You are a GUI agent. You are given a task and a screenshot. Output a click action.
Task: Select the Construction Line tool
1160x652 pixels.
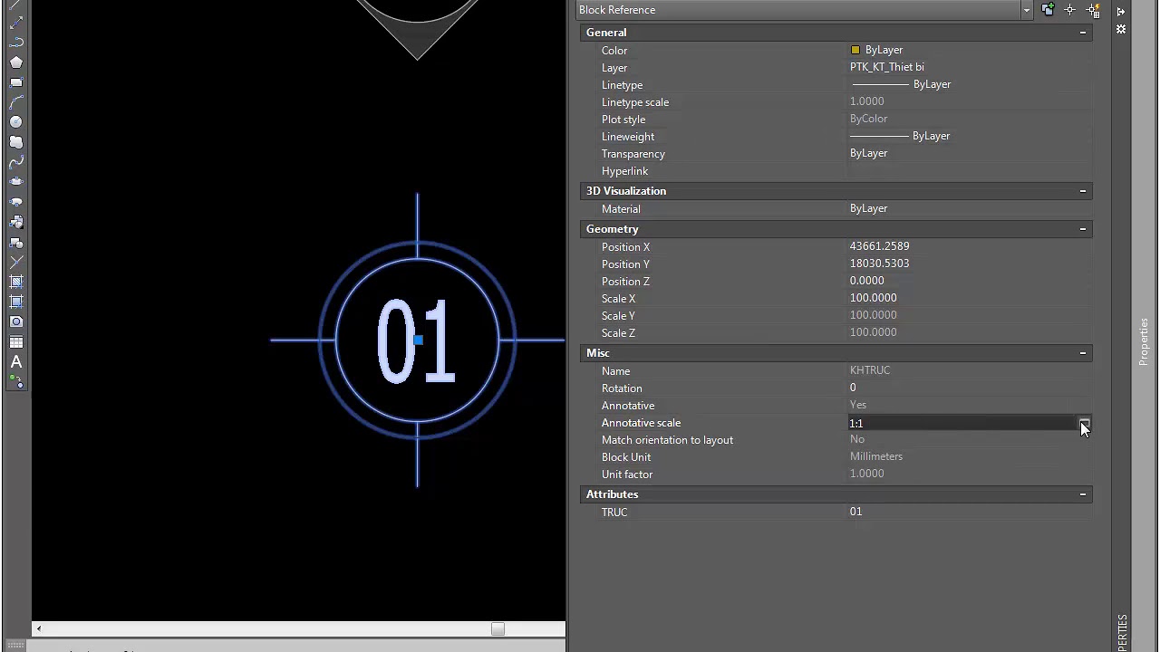coord(16,23)
